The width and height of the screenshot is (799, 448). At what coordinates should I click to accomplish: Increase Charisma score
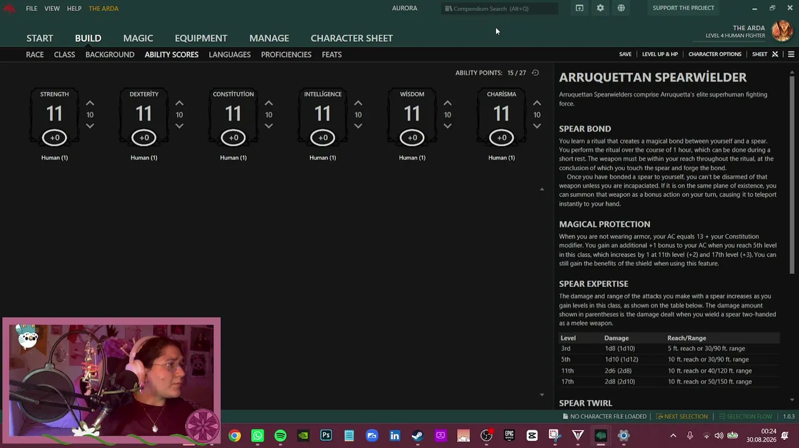(x=537, y=103)
